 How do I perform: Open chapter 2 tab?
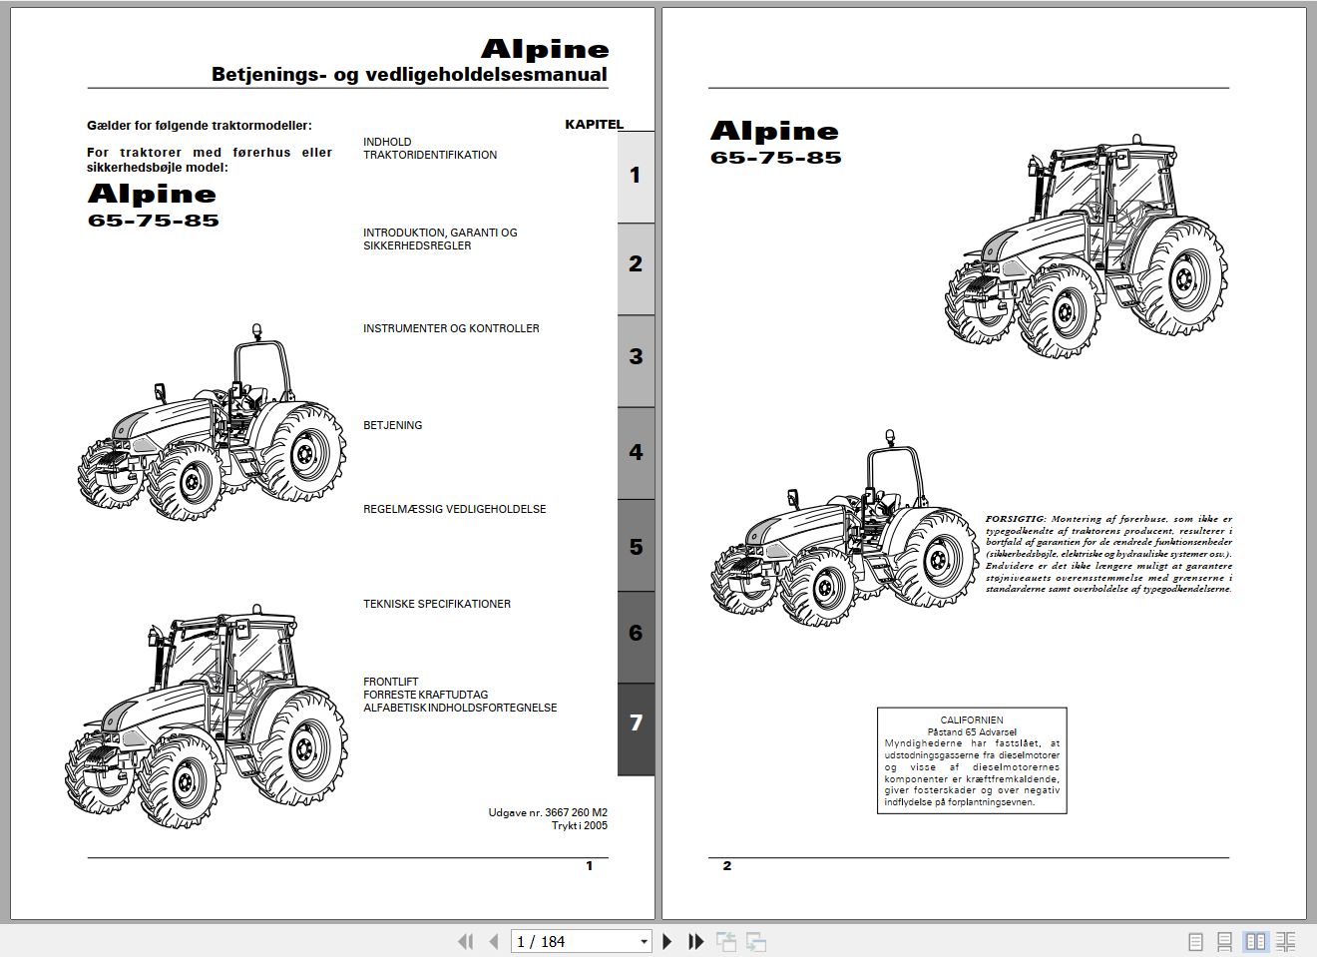(636, 267)
